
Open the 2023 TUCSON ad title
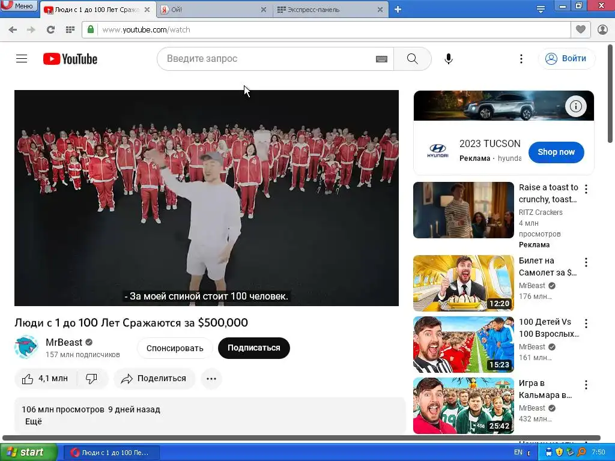click(490, 144)
